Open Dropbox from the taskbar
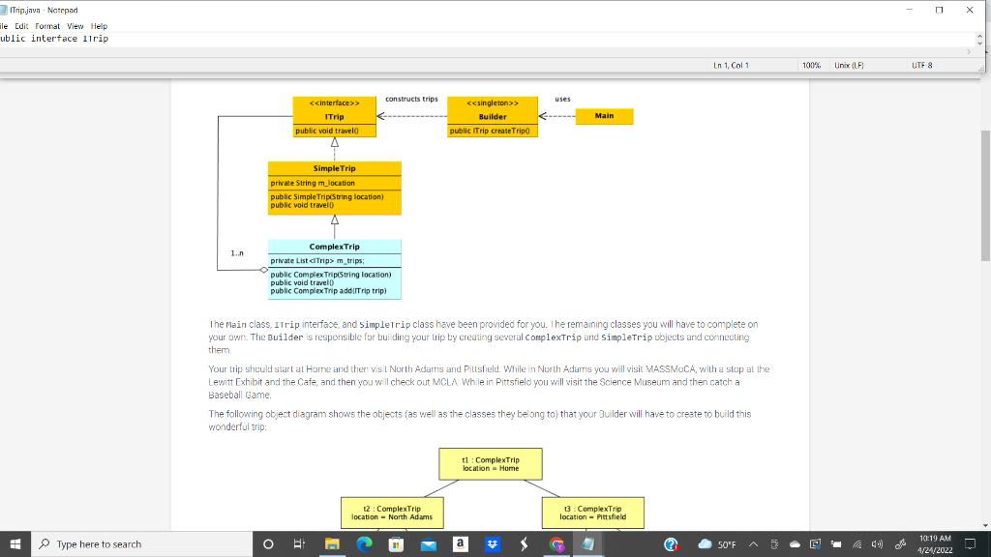The height and width of the screenshot is (557, 991). (x=491, y=544)
